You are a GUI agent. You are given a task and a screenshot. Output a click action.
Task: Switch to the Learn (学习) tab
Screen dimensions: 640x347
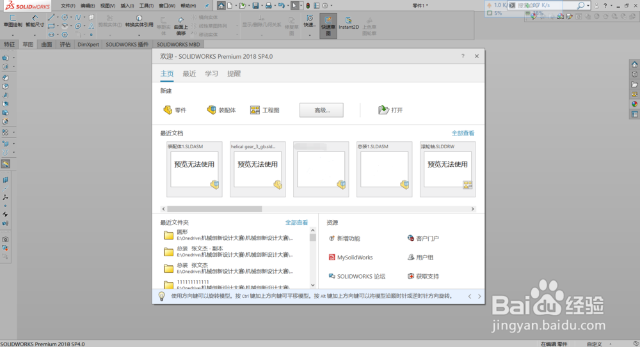[x=211, y=73]
